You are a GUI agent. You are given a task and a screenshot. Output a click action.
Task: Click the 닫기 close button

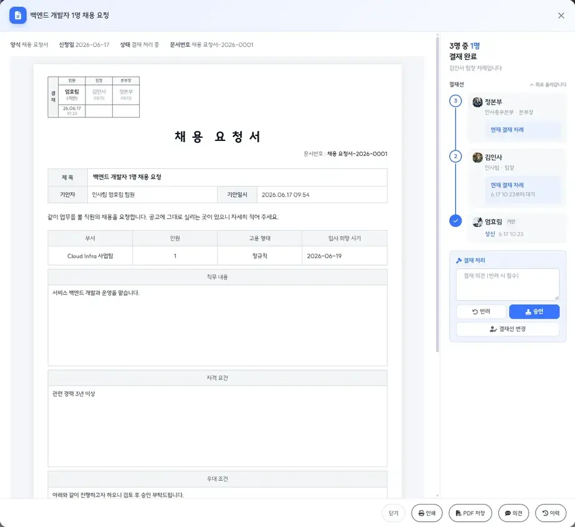393,513
